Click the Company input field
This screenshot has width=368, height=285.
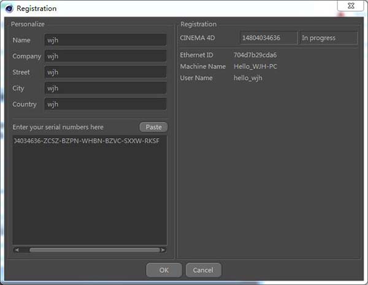click(x=105, y=56)
